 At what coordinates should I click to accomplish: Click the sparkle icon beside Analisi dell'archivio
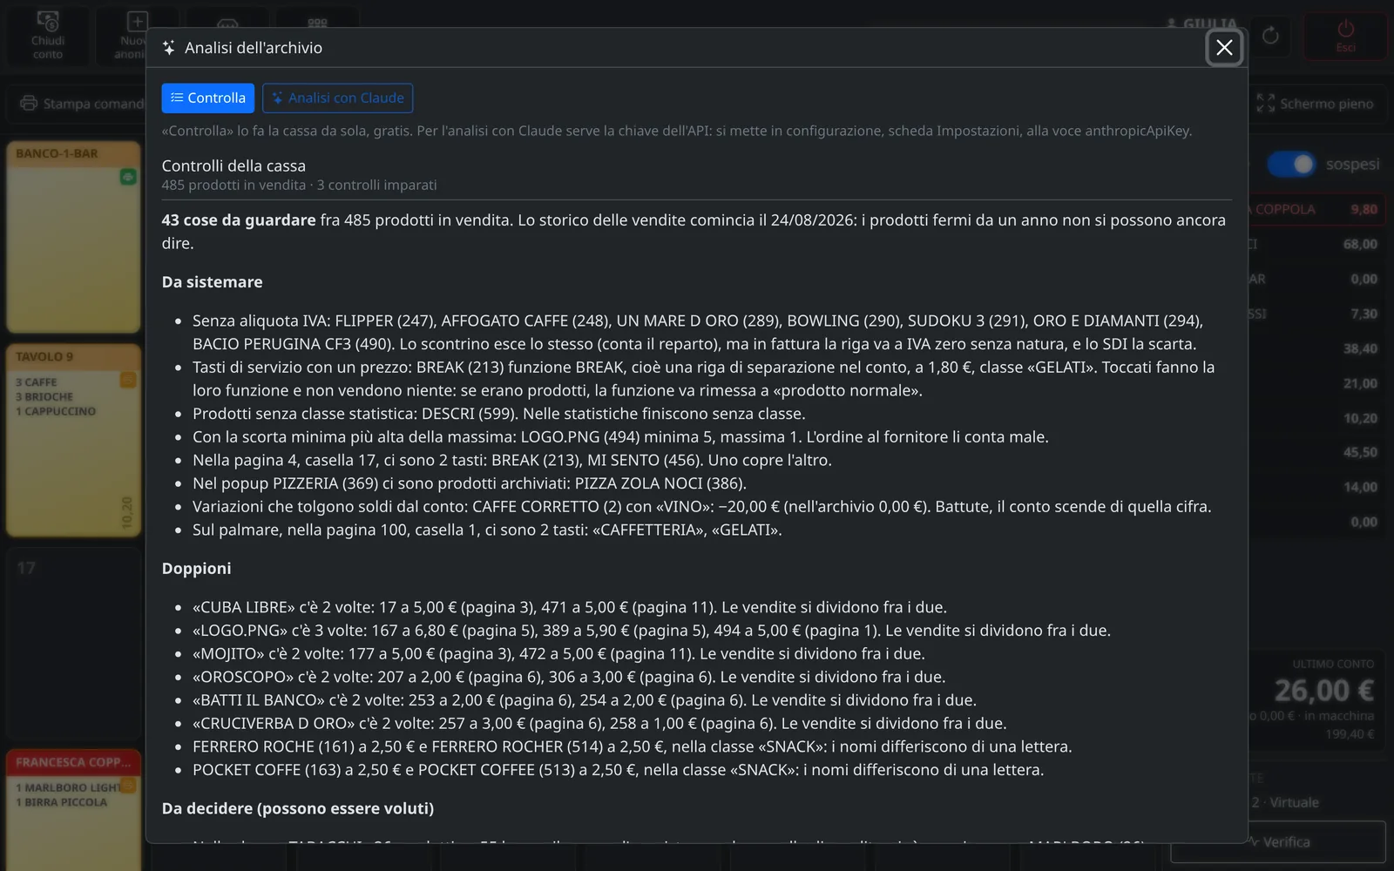click(x=169, y=48)
